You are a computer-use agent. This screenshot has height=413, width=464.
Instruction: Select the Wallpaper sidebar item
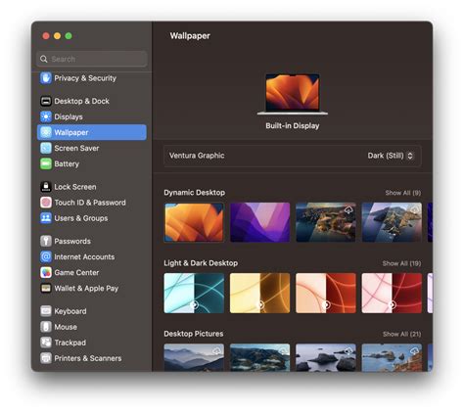click(x=92, y=132)
